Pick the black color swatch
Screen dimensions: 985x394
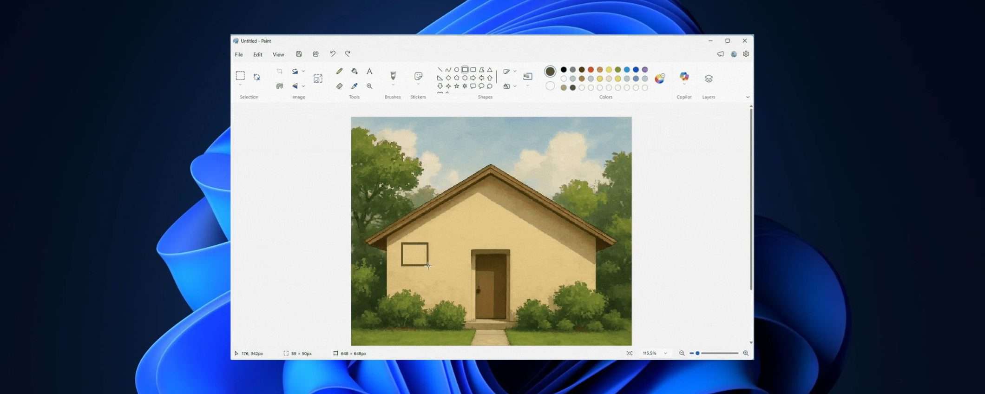(564, 70)
